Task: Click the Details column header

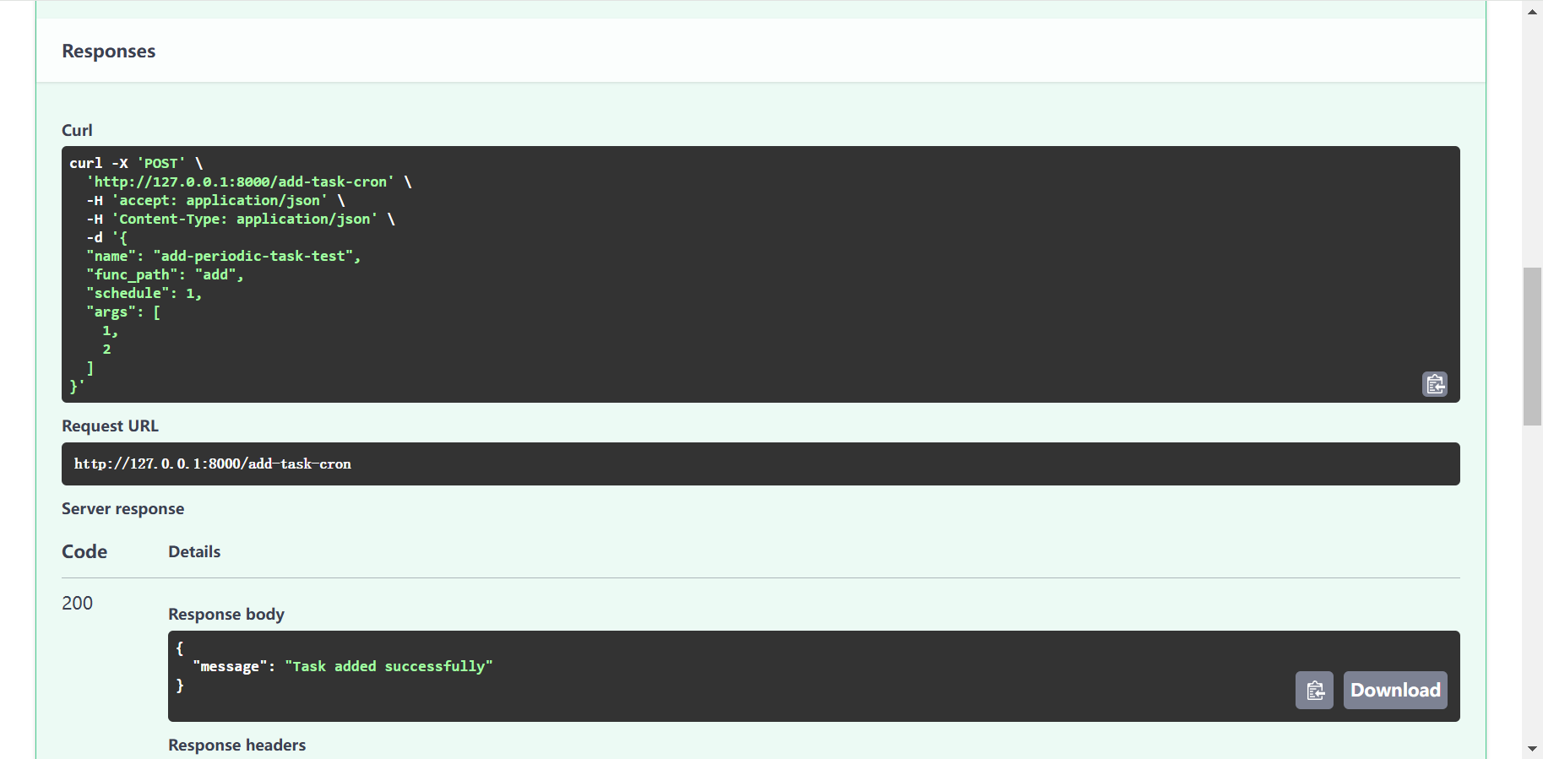Action: point(194,551)
